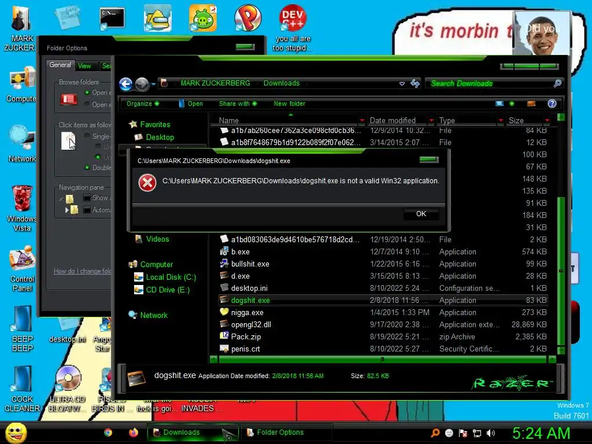Image resolution: width=592 pixels, height=444 pixels.
Task: Click OK in the error dialog
Action: tap(421, 214)
